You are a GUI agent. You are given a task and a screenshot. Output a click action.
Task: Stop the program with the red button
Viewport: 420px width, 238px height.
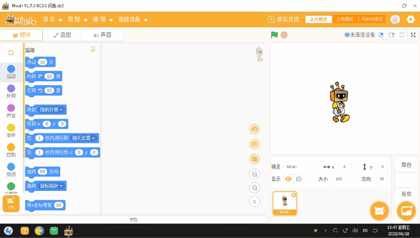pos(284,35)
